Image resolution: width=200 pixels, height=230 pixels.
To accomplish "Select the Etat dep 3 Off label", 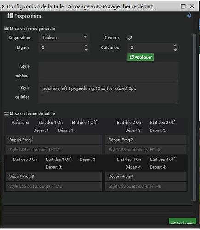I will pos(58,159).
